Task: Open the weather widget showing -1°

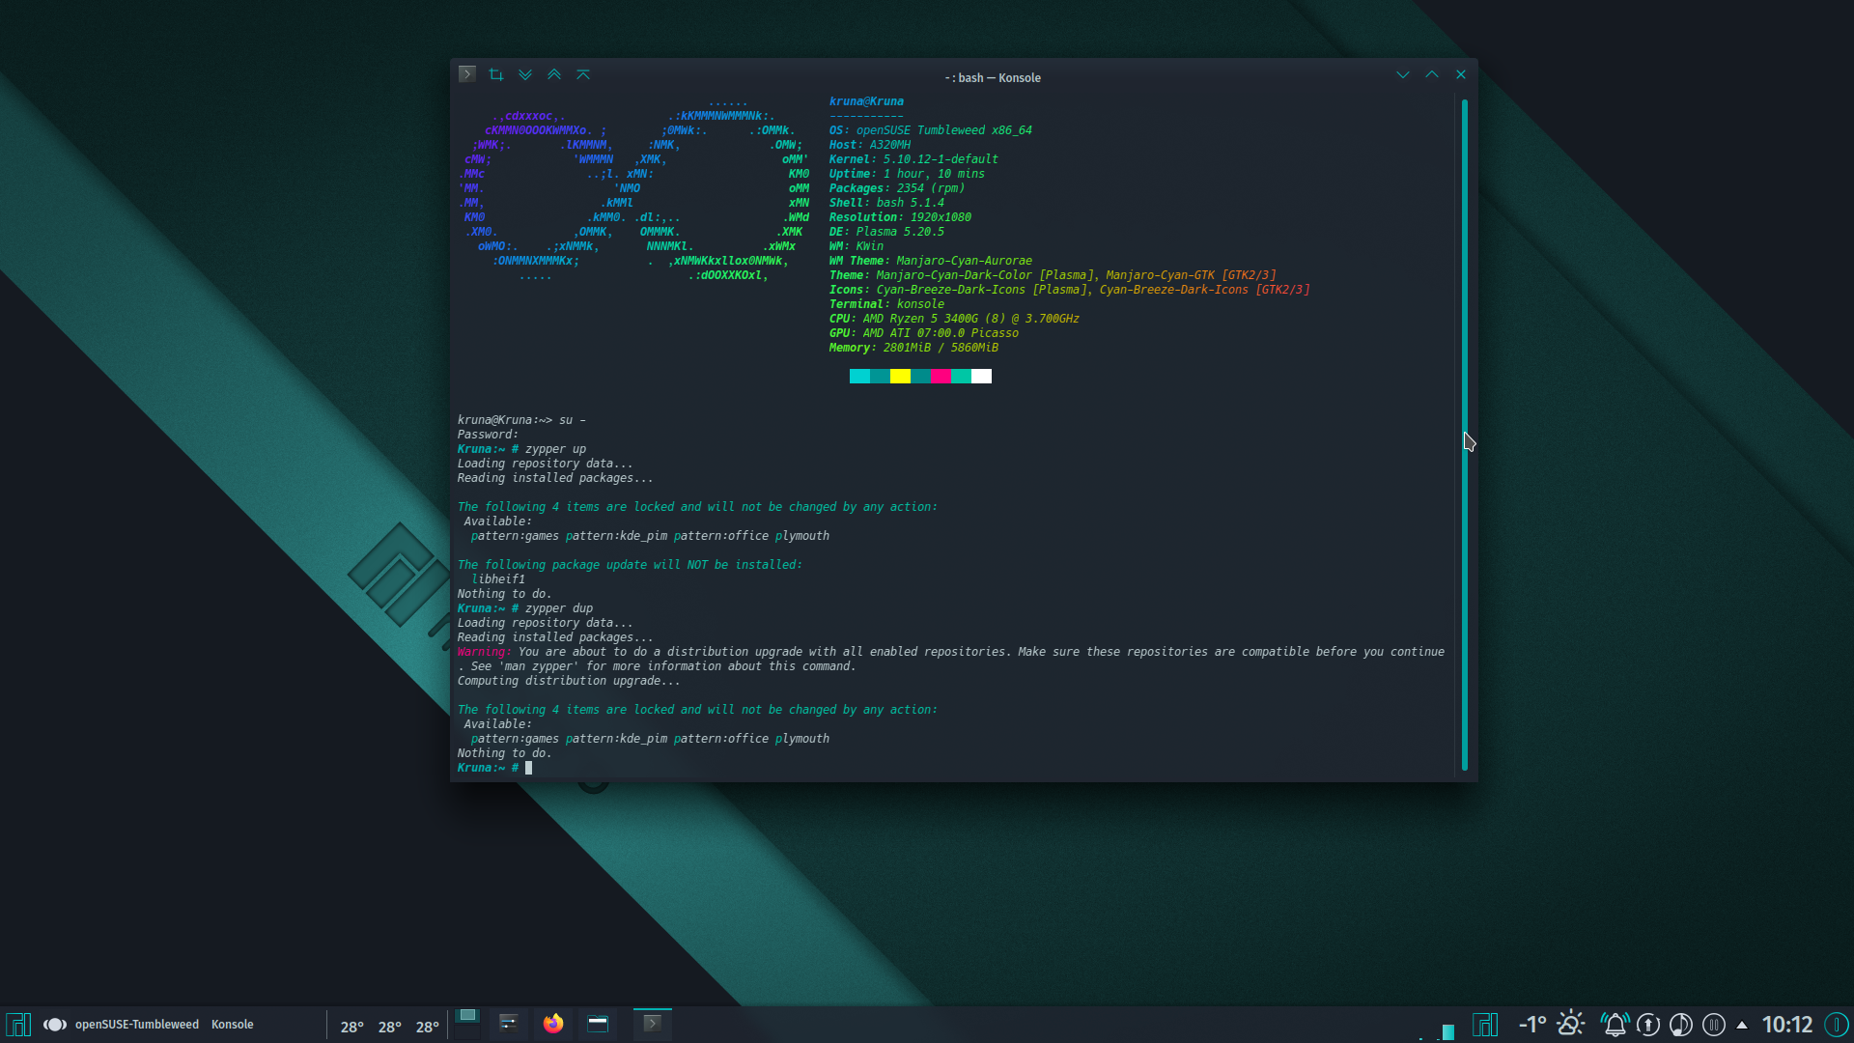Action: [x=1532, y=1025]
